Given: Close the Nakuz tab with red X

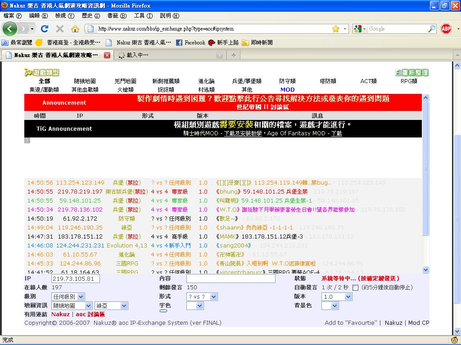Looking at the screenshot, I should tap(107, 55).
